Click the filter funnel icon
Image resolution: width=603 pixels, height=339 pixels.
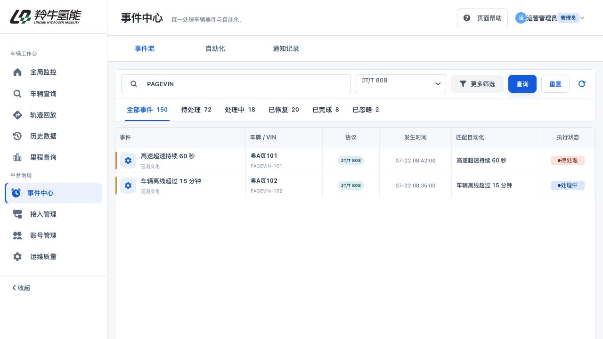(x=463, y=84)
